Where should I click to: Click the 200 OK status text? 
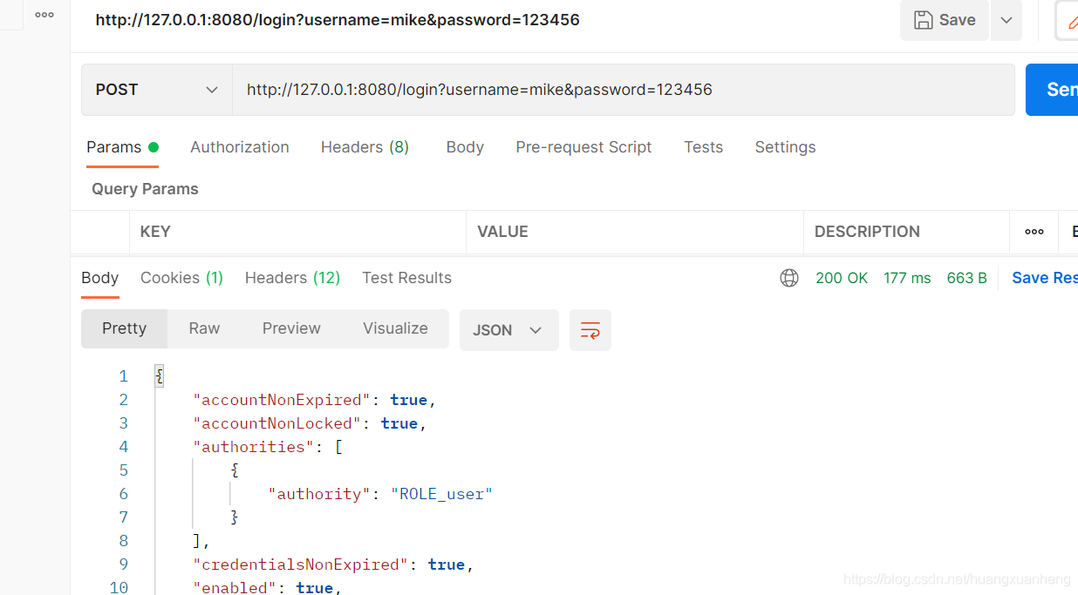pyautogui.click(x=842, y=278)
